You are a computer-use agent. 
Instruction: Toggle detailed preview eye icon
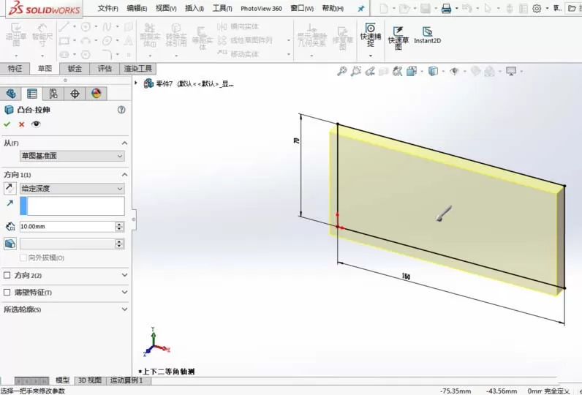pos(36,124)
